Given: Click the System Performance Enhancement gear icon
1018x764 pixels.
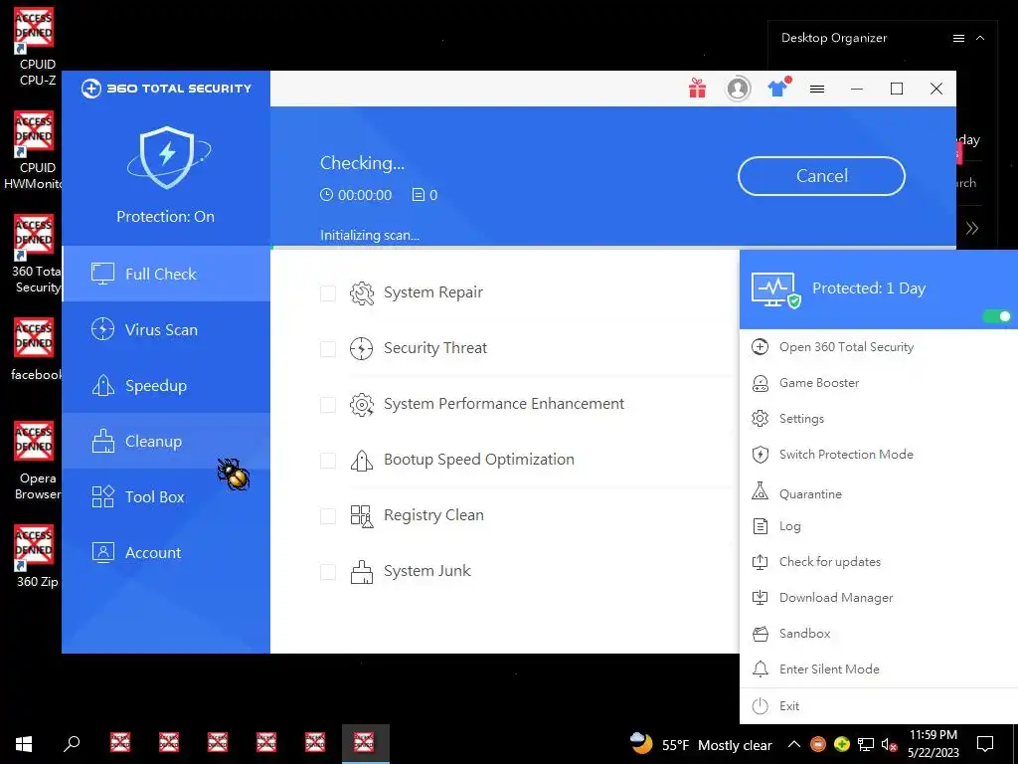Looking at the screenshot, I should [x=362, y=405].
